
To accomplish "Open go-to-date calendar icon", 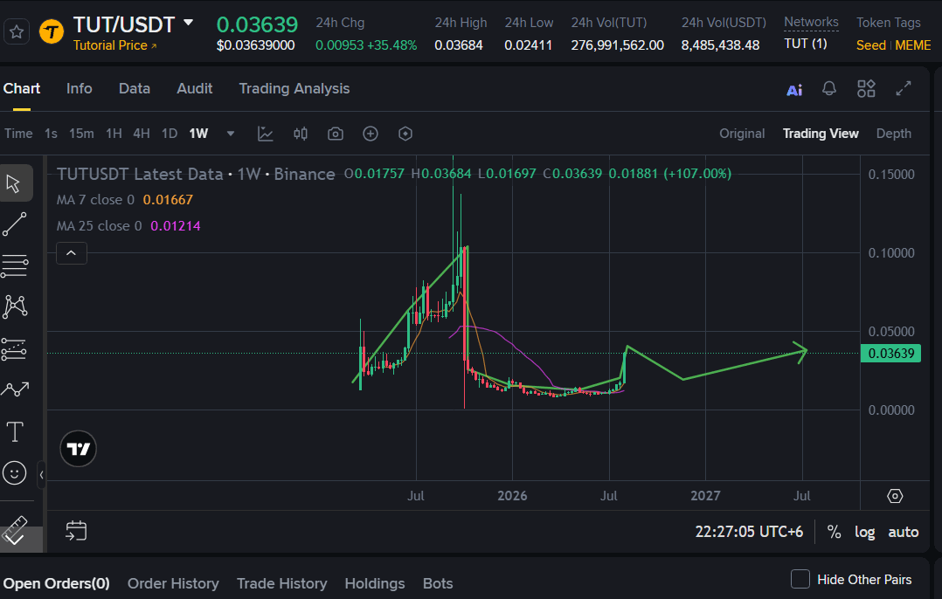I will click(x=76, y=531).
